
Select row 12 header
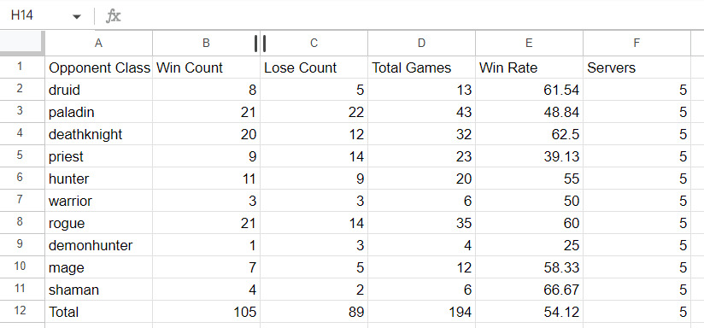[22, 312]
